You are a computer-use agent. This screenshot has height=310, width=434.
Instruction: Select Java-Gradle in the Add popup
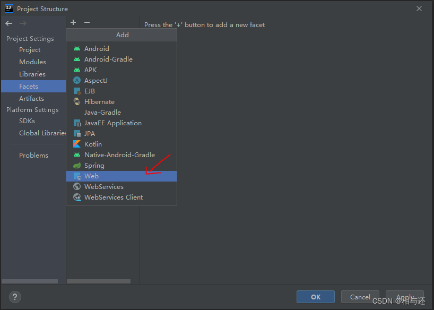[121, 112]
